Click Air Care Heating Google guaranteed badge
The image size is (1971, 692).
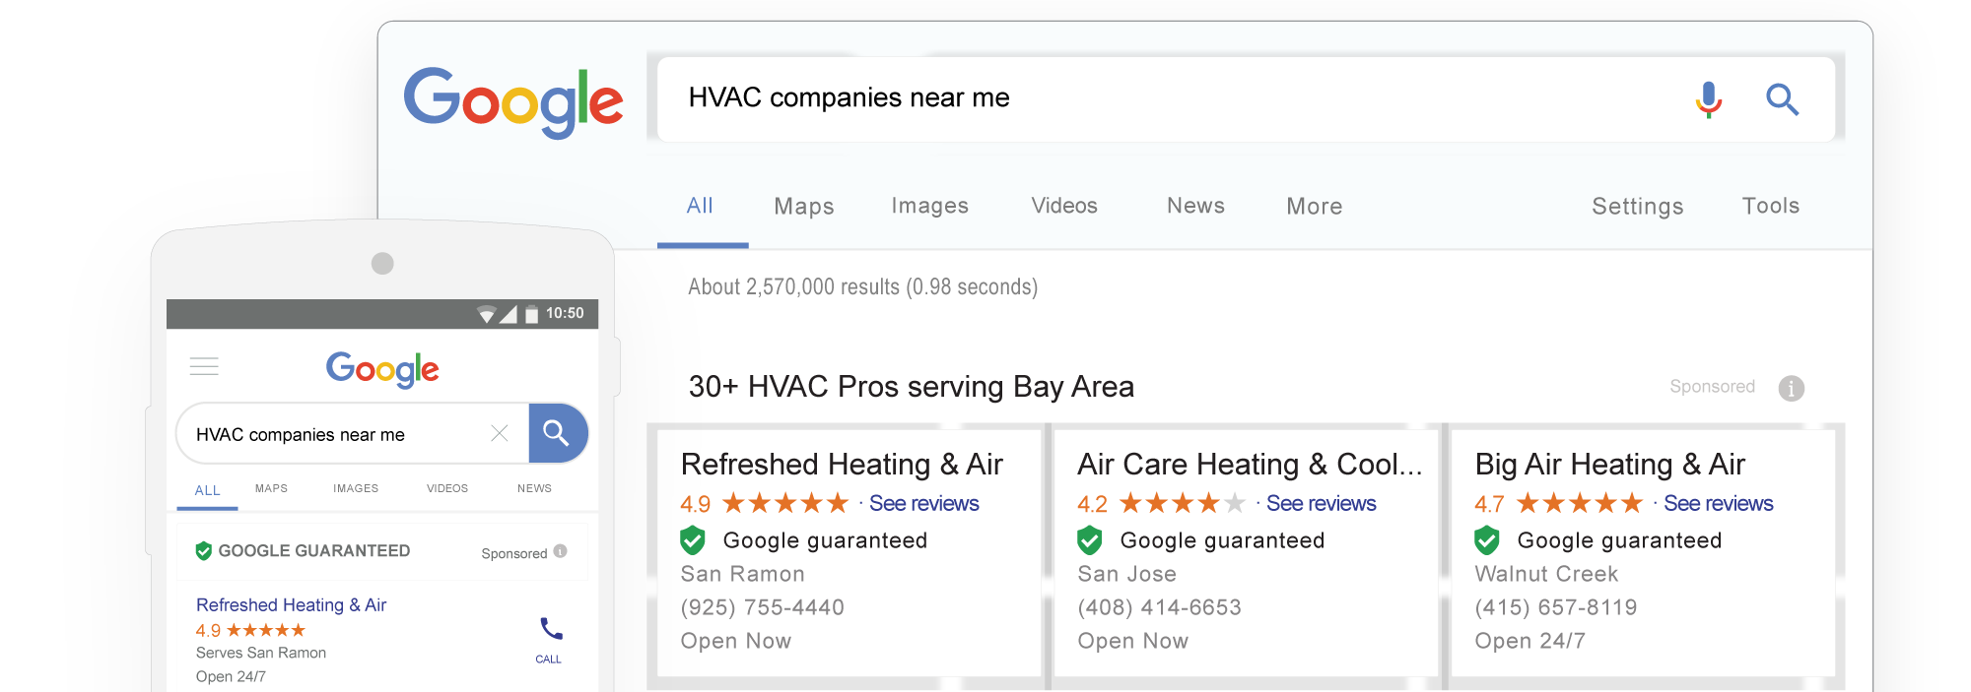(1090, 540)
